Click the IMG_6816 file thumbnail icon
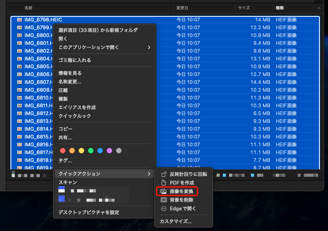This screenshot has height=231, width=328. coord(19,144)
